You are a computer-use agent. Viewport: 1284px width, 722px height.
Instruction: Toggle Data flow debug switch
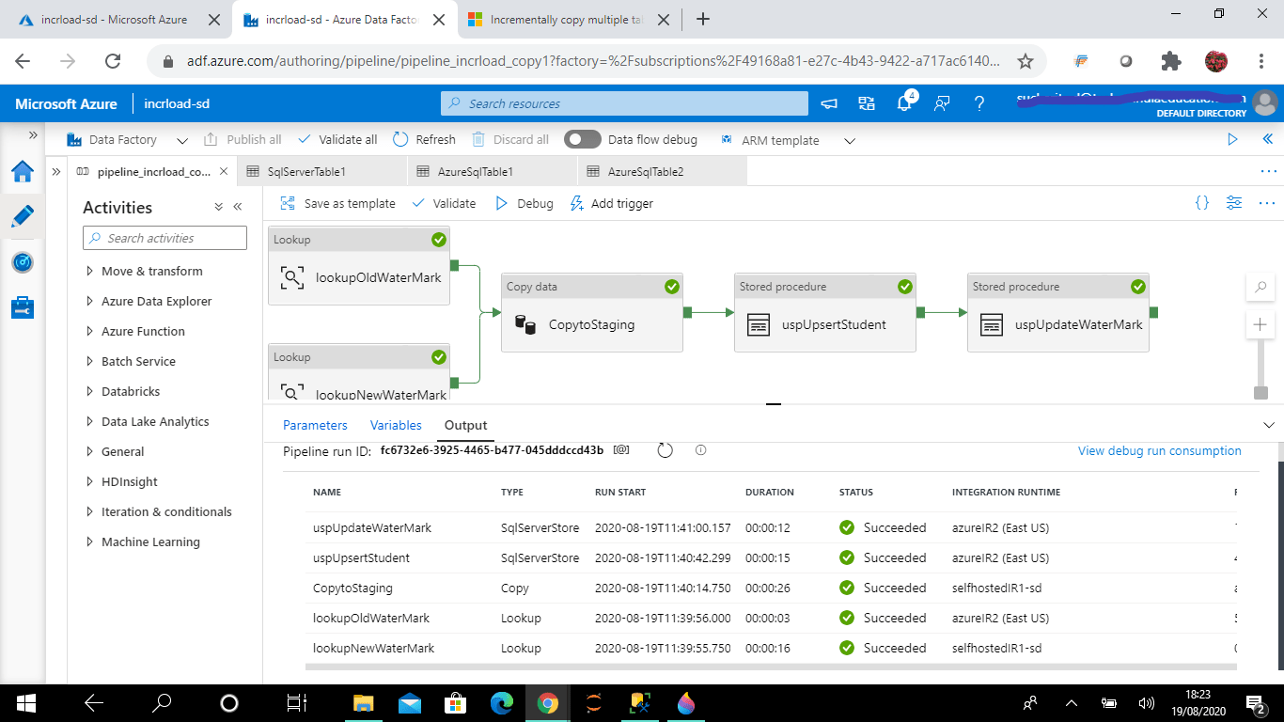583,139
